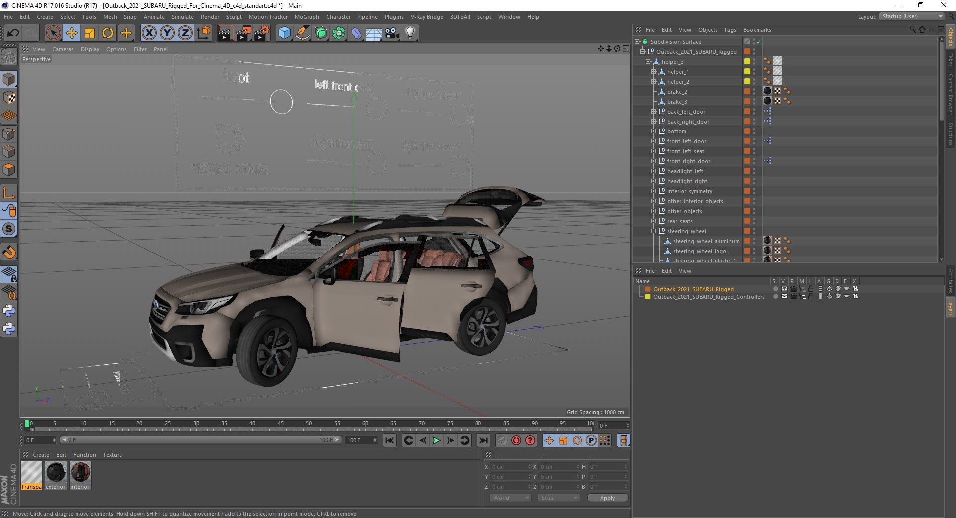
Task: Open Object Manager Tags menu
Action: tap(730, 30)
